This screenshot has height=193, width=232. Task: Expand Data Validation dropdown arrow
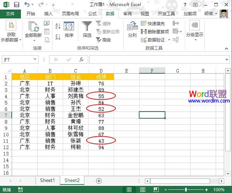coord(169,40)
